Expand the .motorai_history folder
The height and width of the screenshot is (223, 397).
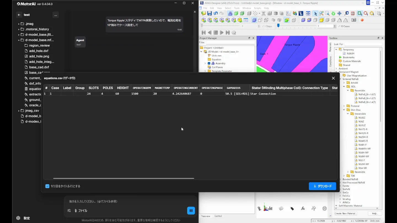pyautogui.click(x=19, y=29)
